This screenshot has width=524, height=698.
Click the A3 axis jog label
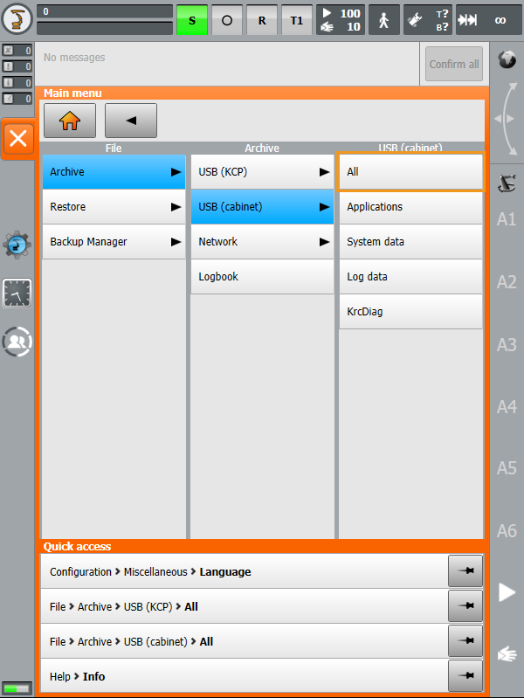pyautogui.click(x=507, y=345)
